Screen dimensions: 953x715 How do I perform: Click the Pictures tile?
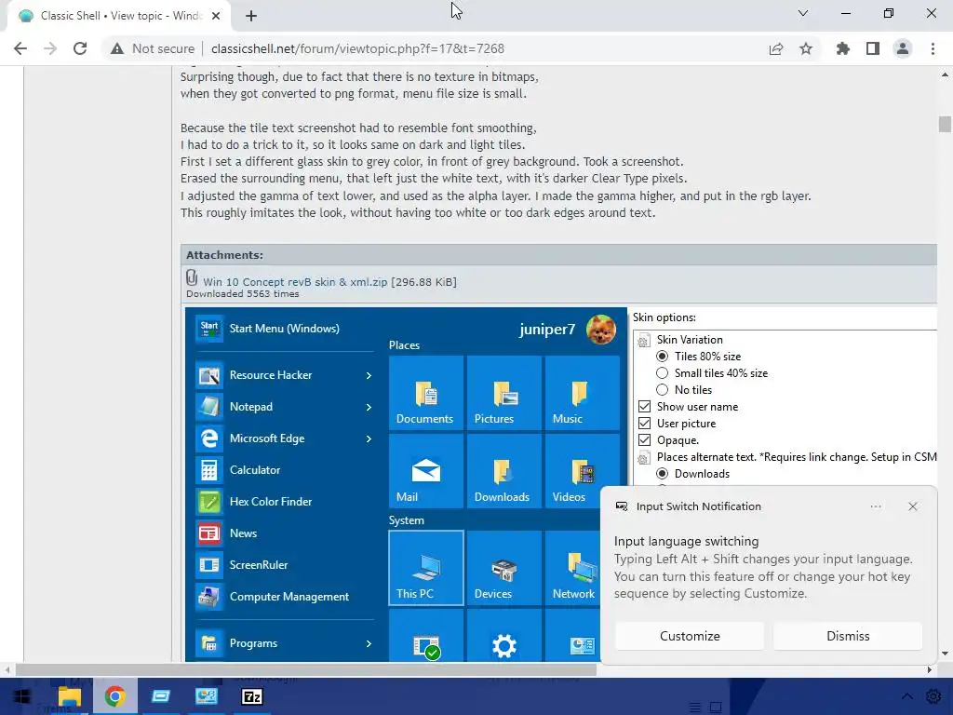click(x=503, y=393)
